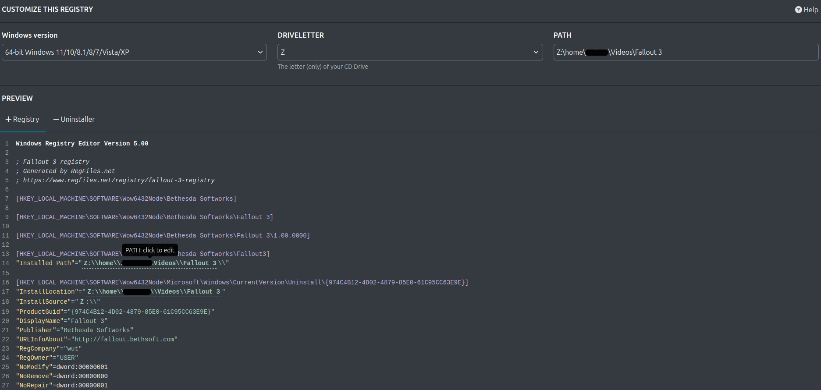Click the 'Windows Registry Editor Version 5.00' line
The image size is (821, 390).
tap(82, 143)
